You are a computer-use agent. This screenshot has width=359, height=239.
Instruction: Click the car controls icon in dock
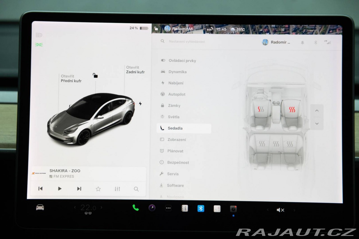[40, 207]
